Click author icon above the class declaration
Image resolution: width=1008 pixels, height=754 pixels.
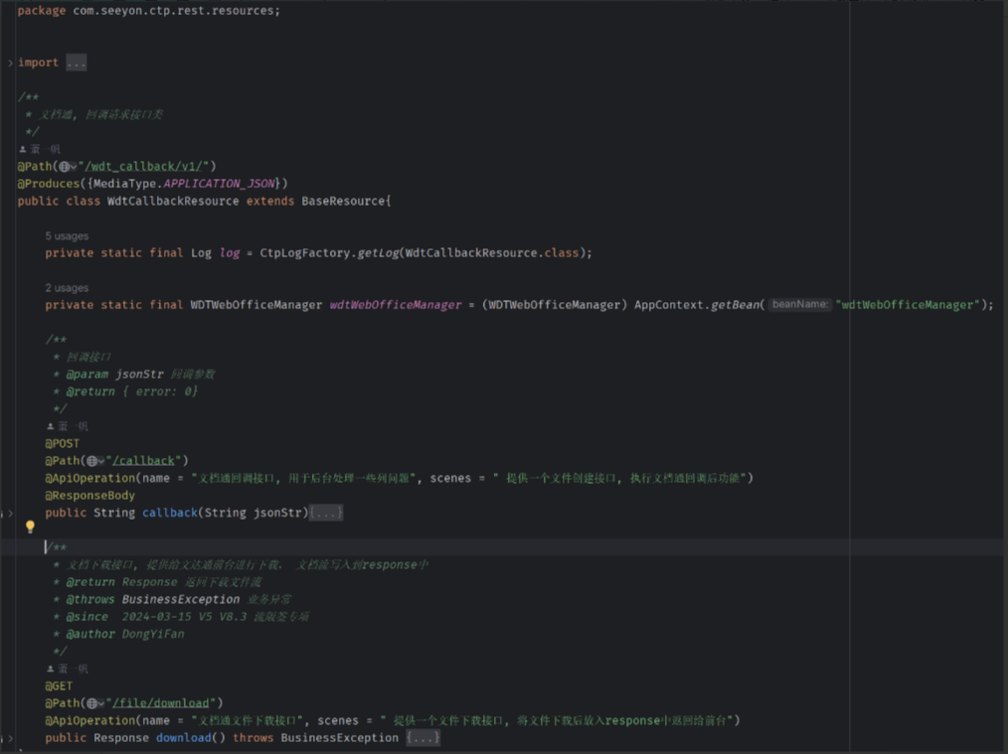click(x=23, y=149)
